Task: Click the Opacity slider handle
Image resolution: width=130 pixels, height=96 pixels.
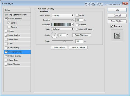Action: 73,20
